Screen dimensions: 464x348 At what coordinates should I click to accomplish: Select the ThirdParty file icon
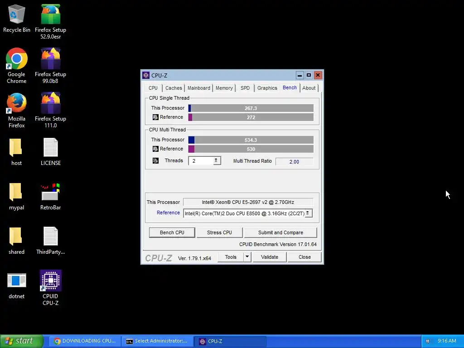tap(51, 241)
